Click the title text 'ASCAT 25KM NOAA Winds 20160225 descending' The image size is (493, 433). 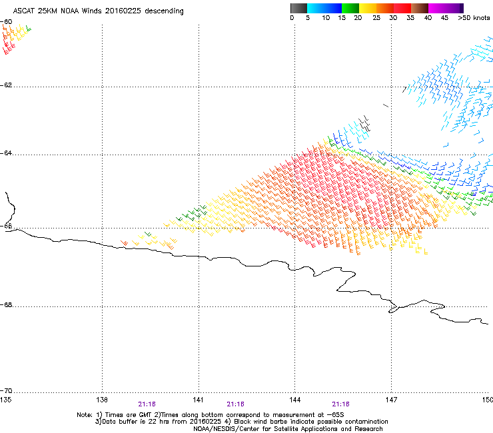tap(98, 11)
